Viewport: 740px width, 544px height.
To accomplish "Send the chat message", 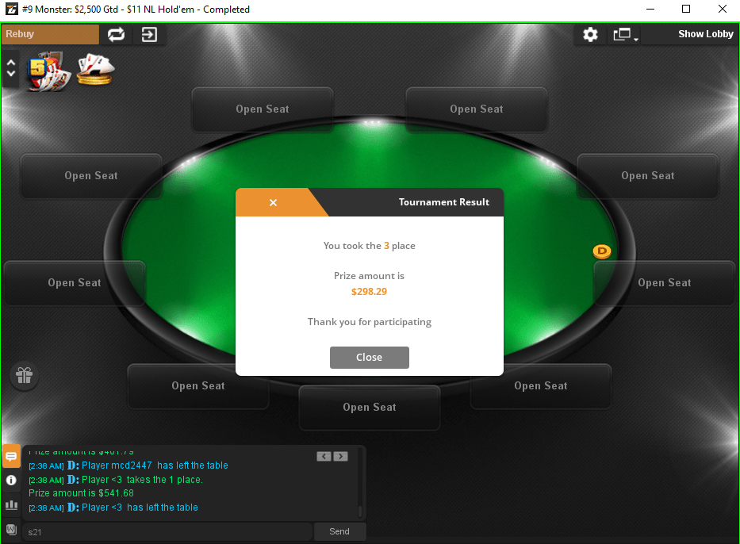I will pos(339,532).
